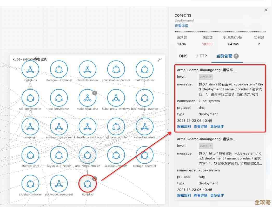Expand 更多操作 for the dns alert
The height and width of the screenshot is (207, 272).
point(217,126)
